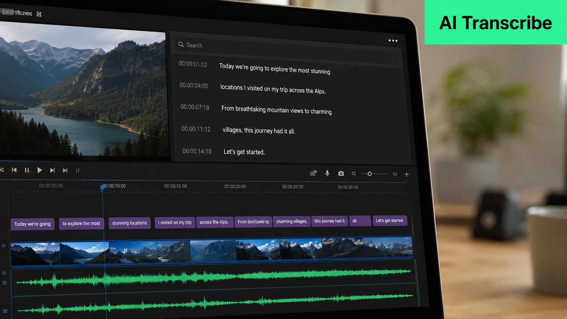This screenshot has width=567, height=319.
Task: Skip to the end of the clip
Action: [x=65, y=170]
